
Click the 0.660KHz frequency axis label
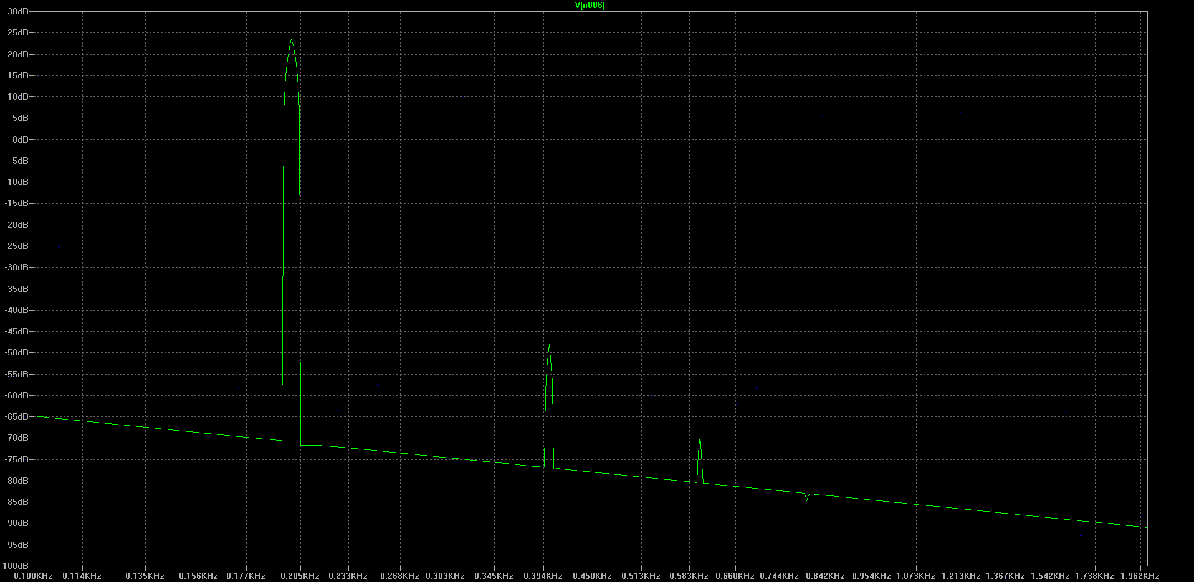[735, 576]
